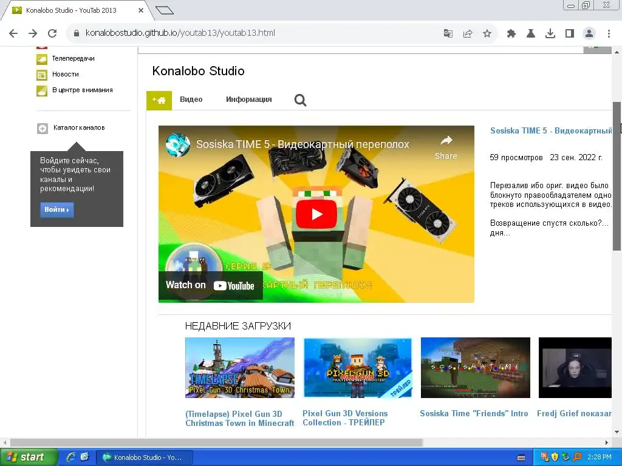Open the Pixel Gun 3D Versions Collection title link
Viewport: 622px width, 466px height.
click(x=345, y=418)
